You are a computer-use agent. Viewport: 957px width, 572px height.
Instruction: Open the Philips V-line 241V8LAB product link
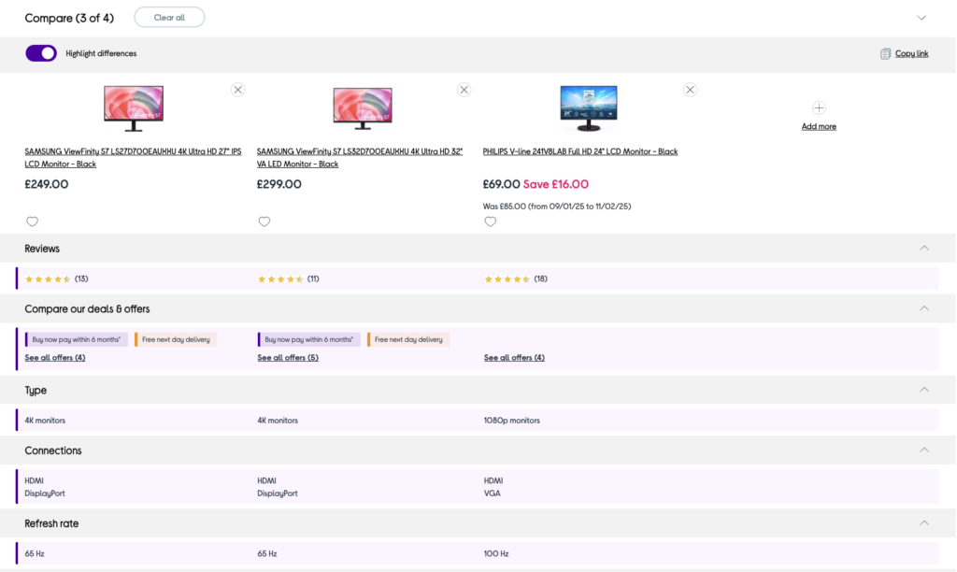point(579,151)
